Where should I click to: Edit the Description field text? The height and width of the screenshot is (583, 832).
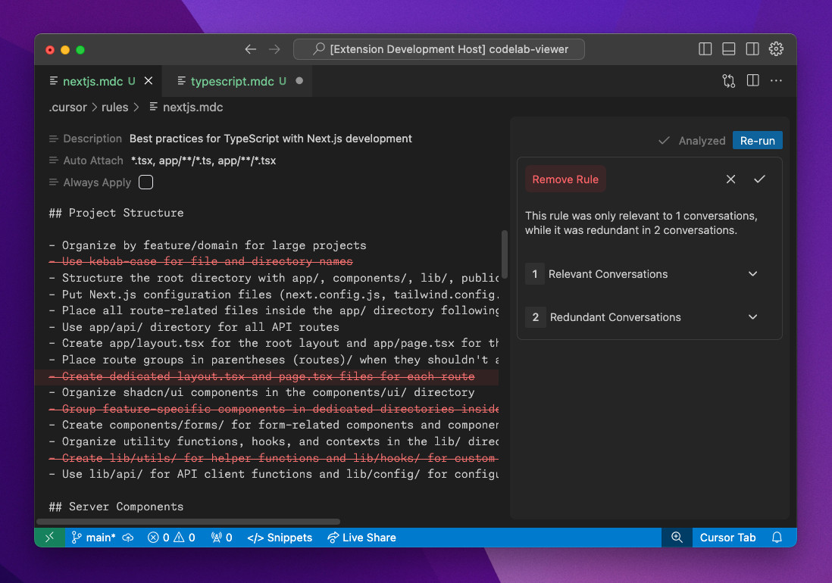tap(271, 139)
